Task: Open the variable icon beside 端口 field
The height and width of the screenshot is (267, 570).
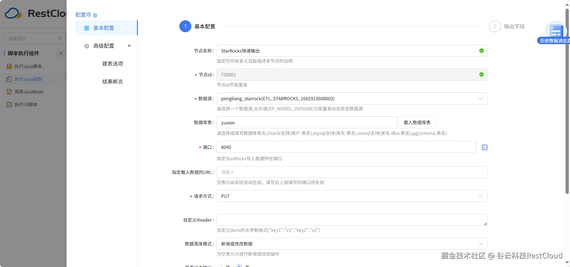Action: pos(485,147)
